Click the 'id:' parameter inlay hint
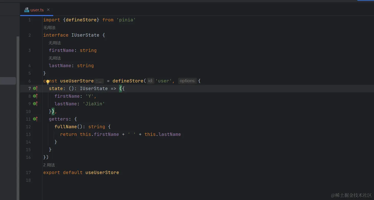Image resolution: width=374 pixels, height=200 pixels. pyautogui.click(x=151, y=81)
